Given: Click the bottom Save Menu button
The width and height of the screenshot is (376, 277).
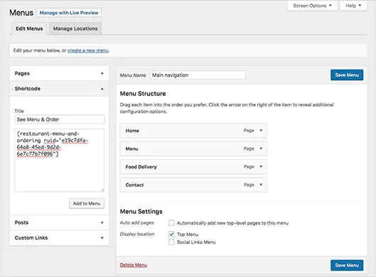Looking at the screenshot, I should pos(347,265).
